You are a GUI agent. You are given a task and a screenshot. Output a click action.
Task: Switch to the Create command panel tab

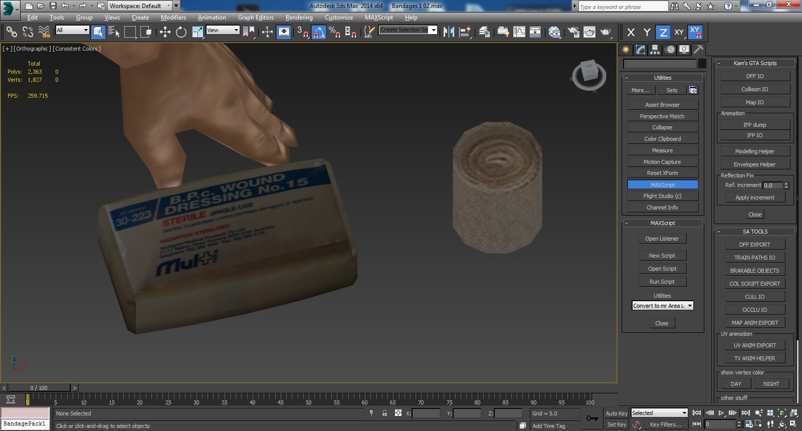(626, 49)
